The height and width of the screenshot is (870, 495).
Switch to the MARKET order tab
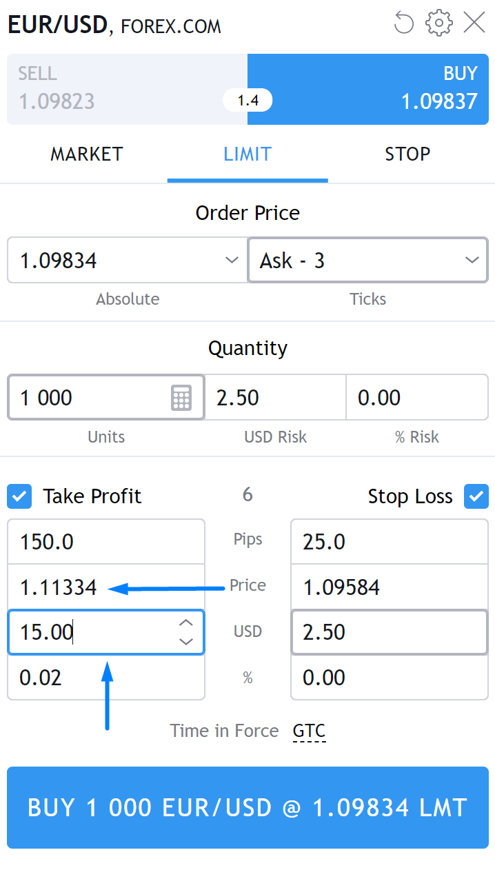[x=87, y=154]
